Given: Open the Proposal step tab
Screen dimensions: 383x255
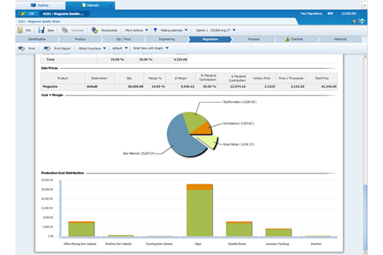Looking at the screenshot, I should click(x=253, y=39).
